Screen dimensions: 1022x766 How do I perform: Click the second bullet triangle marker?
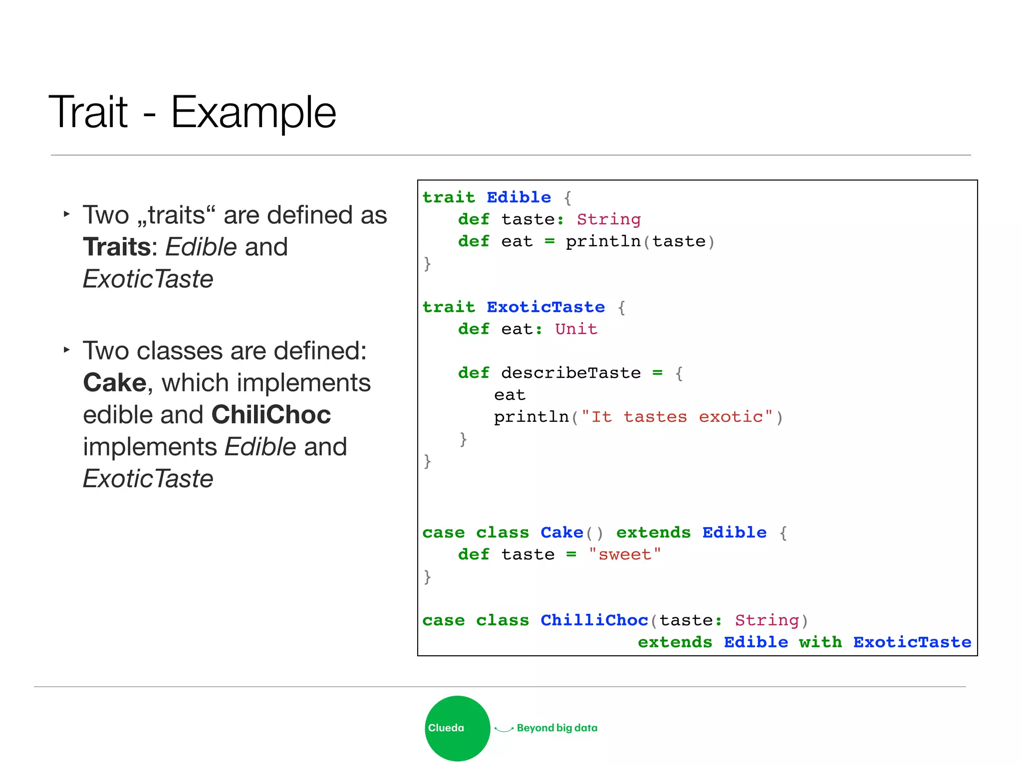tap(66, 350)
